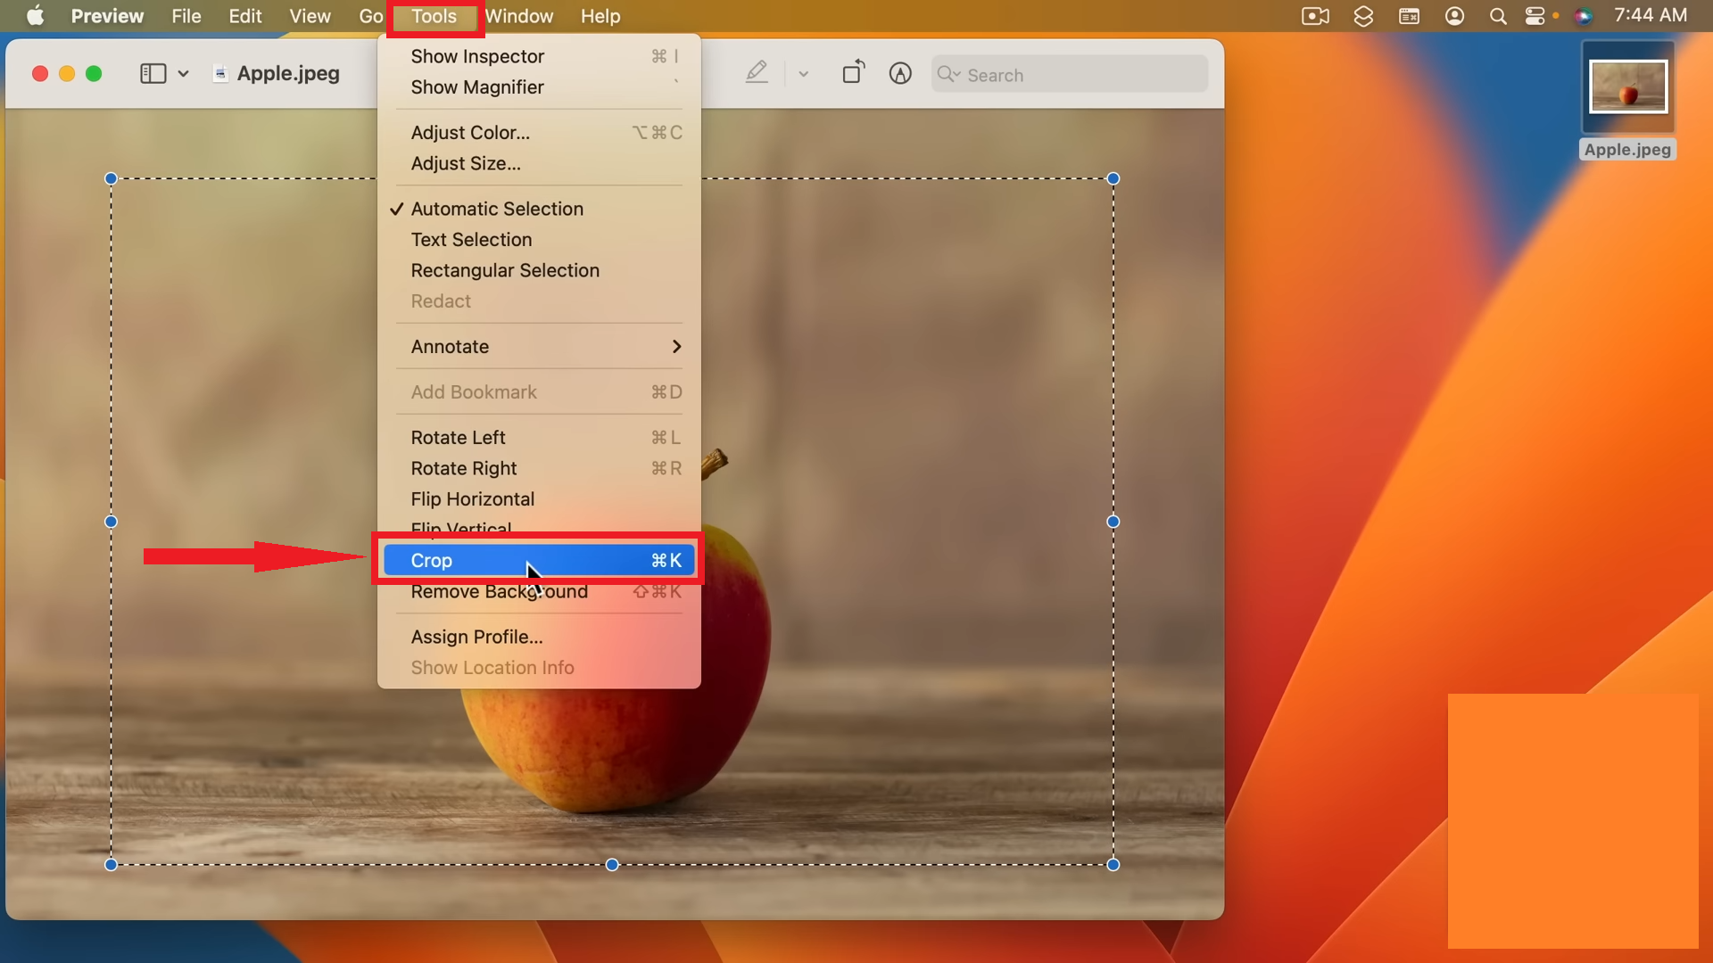Open Spotlight magnifier in the menu bar
The width and height of the screenshot is (1713, 963).
tap(1498, 16)
